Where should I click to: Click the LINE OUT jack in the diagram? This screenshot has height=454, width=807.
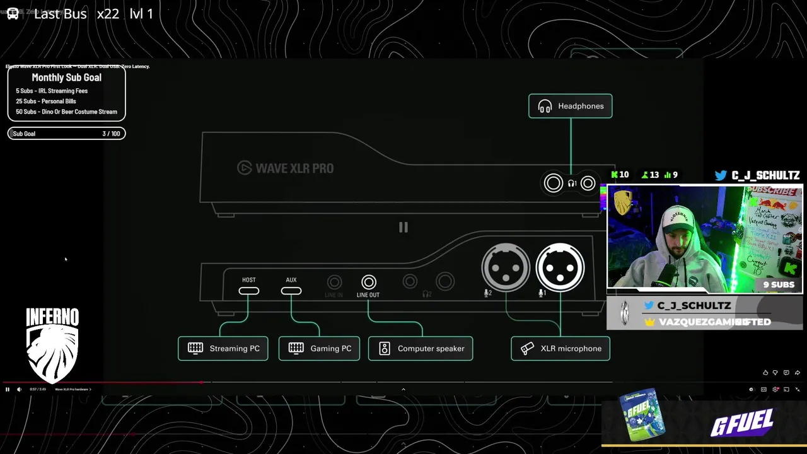(x=369, y=282)
